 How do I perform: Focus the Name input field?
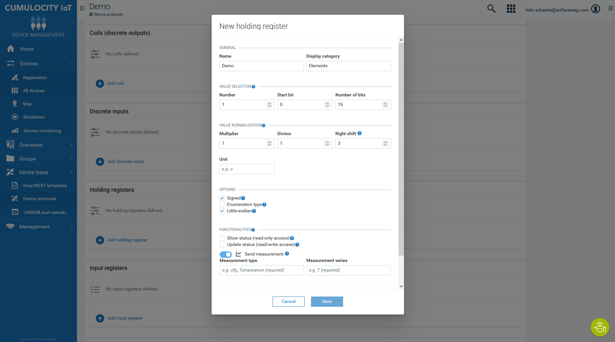click(261, 66)
